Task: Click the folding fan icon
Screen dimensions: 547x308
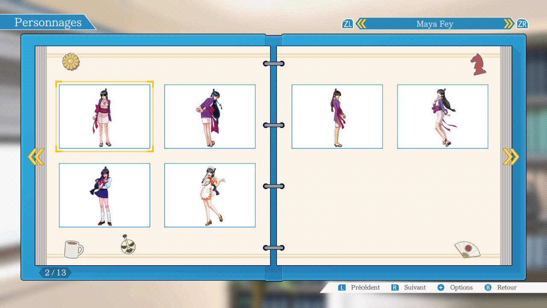Action: pos(467,249)
